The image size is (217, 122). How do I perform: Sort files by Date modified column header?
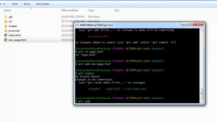(70, 10)
